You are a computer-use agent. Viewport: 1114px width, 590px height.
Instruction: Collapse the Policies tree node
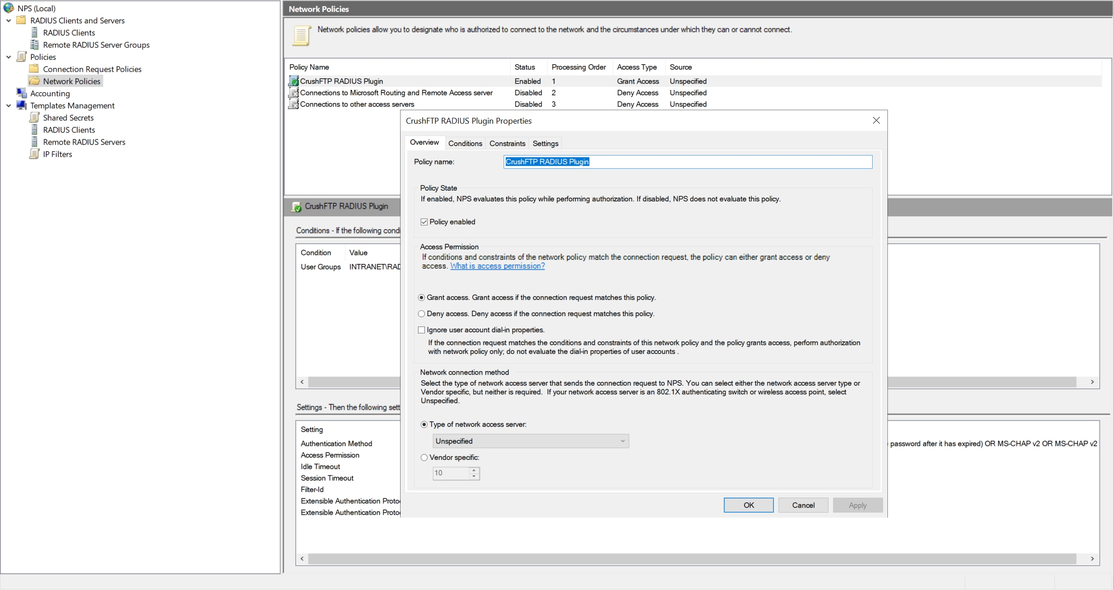pyautogui.click(x=9, y=57)
